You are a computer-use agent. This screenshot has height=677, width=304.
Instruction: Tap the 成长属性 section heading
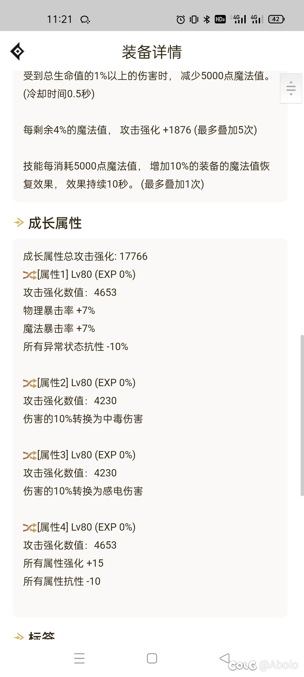pyautogui.click(x=55, y=223)
